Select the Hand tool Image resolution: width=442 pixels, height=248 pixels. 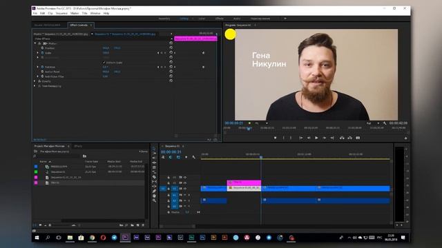154,196
